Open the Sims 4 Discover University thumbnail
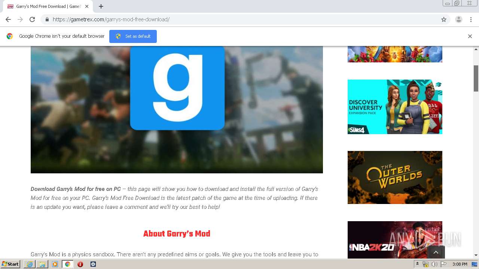Image resolution: width=479 pixels, height=269 pixels. tap(395, 106)
